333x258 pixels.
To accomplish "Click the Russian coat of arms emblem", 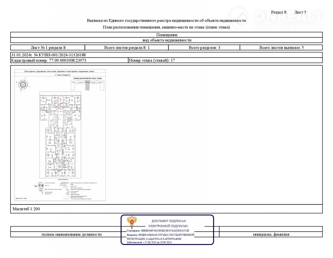I will [132, 221].
